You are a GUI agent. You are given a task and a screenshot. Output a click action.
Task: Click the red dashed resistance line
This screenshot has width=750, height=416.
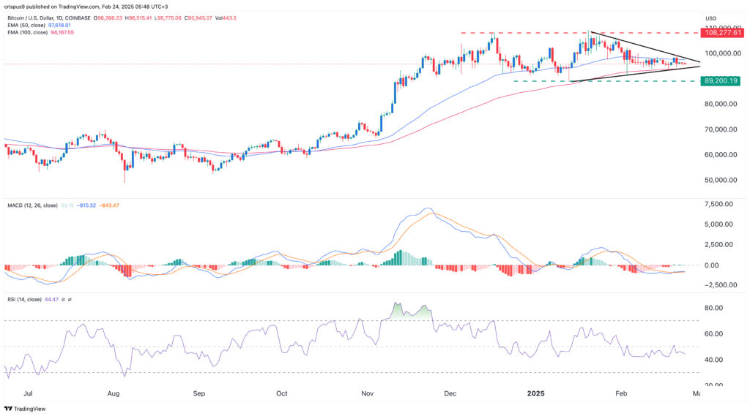click(513, 33)
